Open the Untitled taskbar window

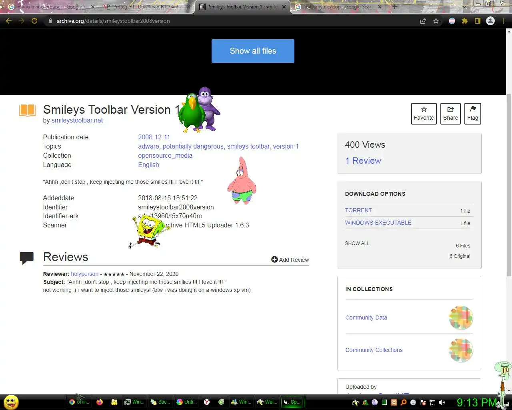(186, 402)
